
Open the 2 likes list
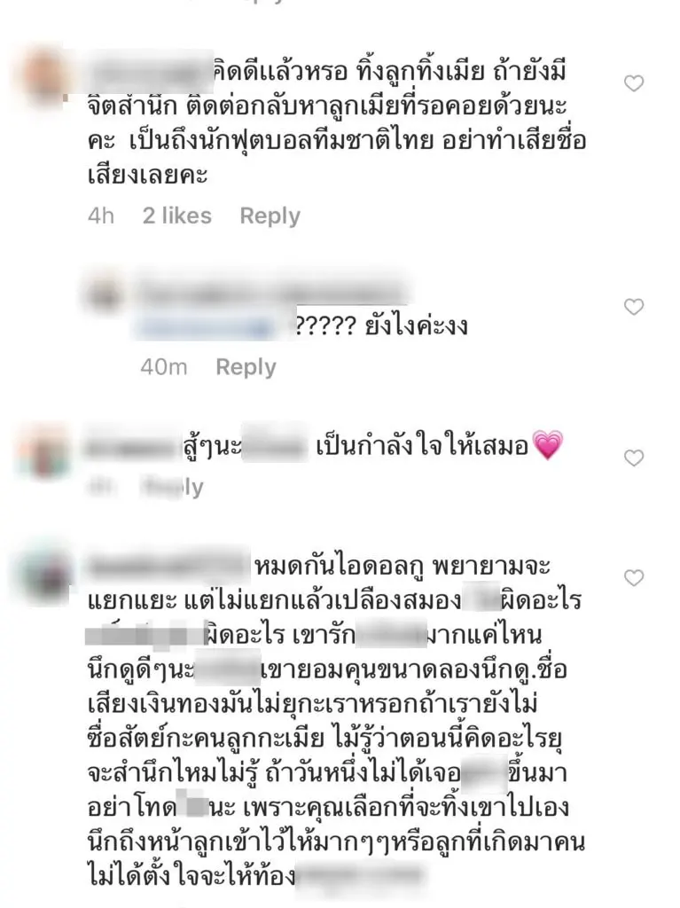click(x=177, y=216)
